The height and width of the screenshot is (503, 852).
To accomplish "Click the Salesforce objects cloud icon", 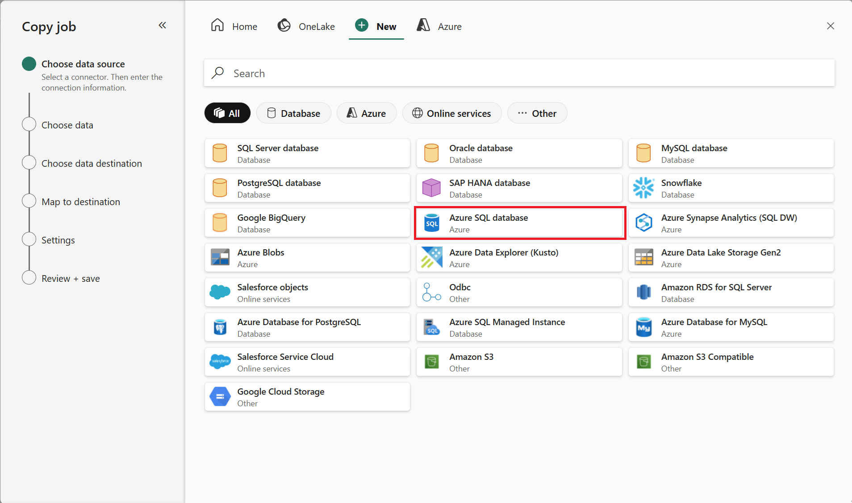I will [x=220, y=292].
